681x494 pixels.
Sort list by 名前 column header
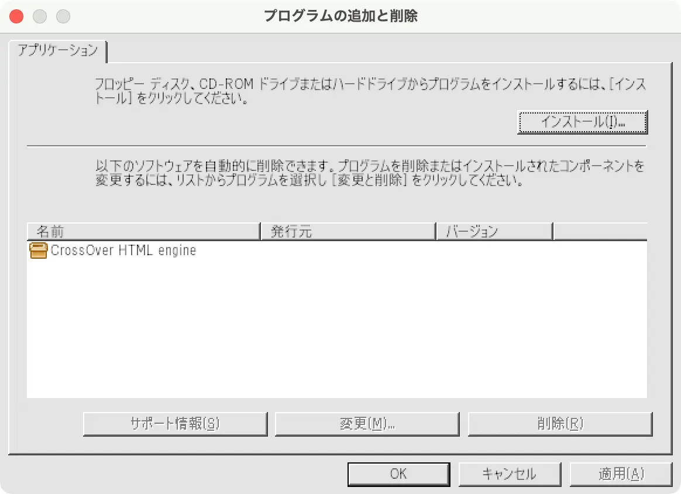[x=143, y=231]
